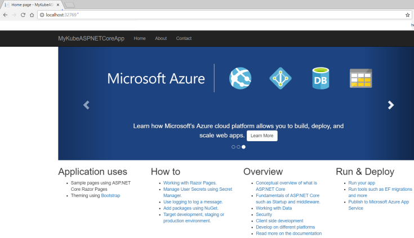The image size is (414, 238).
Task: Open Target development, staging or production link
Action: tap(194, 218)
